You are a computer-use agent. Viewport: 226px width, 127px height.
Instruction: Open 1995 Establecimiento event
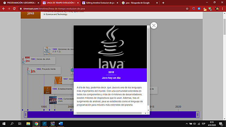pos(59,90)
